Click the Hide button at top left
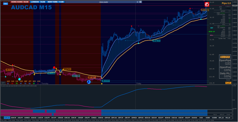238x122 pixels. point(5,4)
